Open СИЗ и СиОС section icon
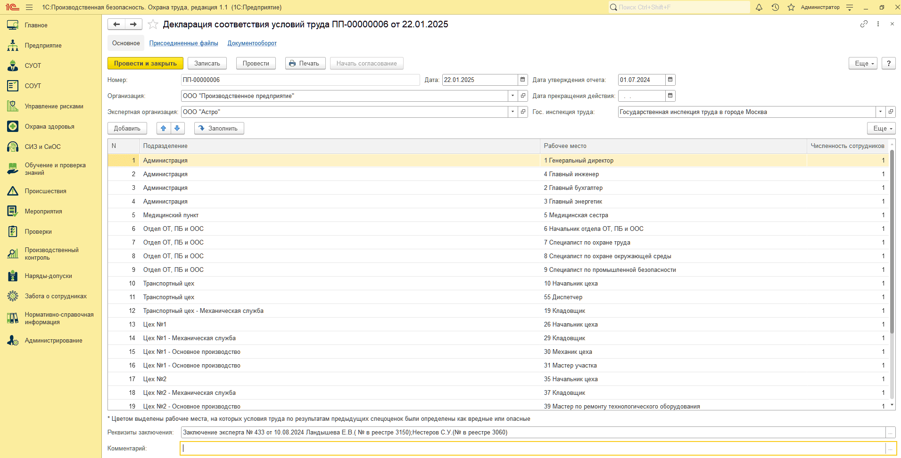This screenshot has height=458, width=901. [13, 147]
